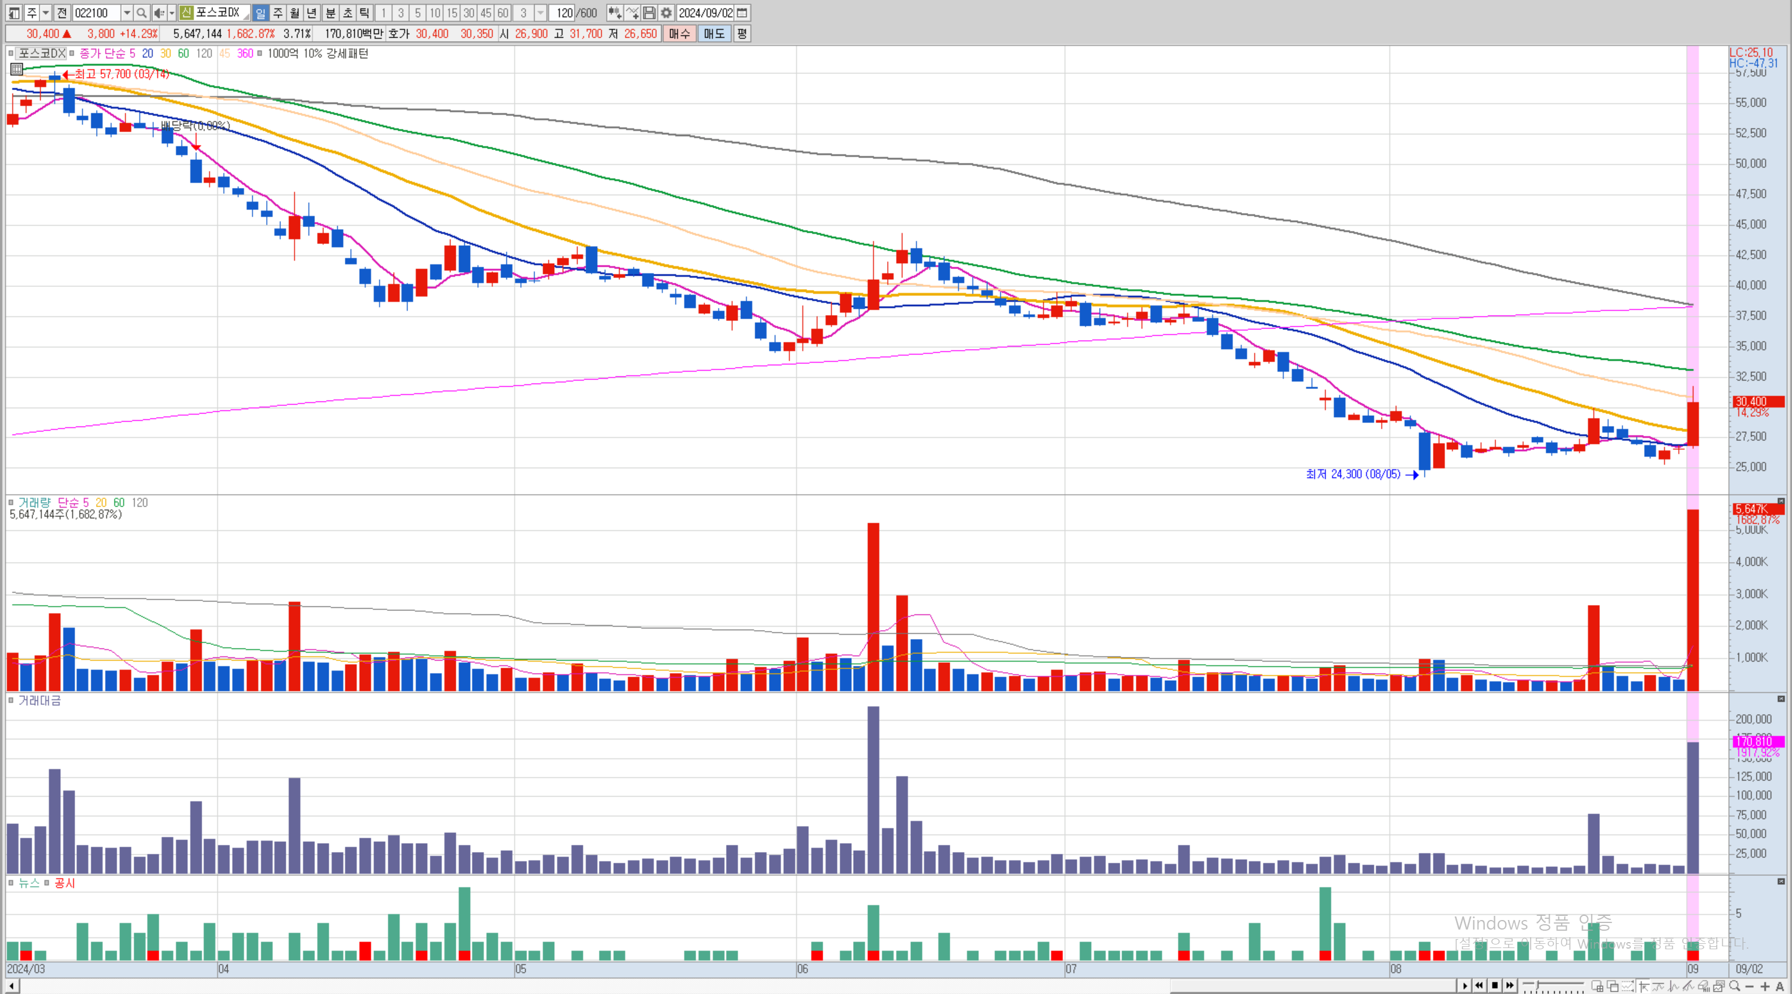Toggle the 1000억 10% 강세패턴 indicator marker
The image size is (1792, 994).
260,53
